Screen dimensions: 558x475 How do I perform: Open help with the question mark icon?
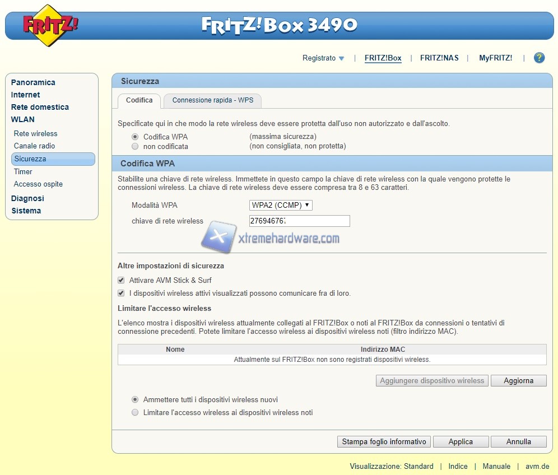coord(539,58)
